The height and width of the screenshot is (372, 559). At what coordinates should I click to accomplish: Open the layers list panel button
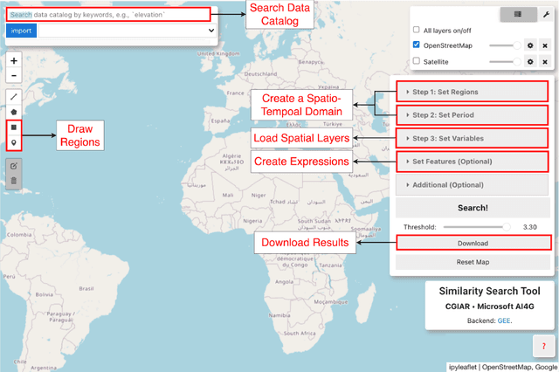coord(518,14)
